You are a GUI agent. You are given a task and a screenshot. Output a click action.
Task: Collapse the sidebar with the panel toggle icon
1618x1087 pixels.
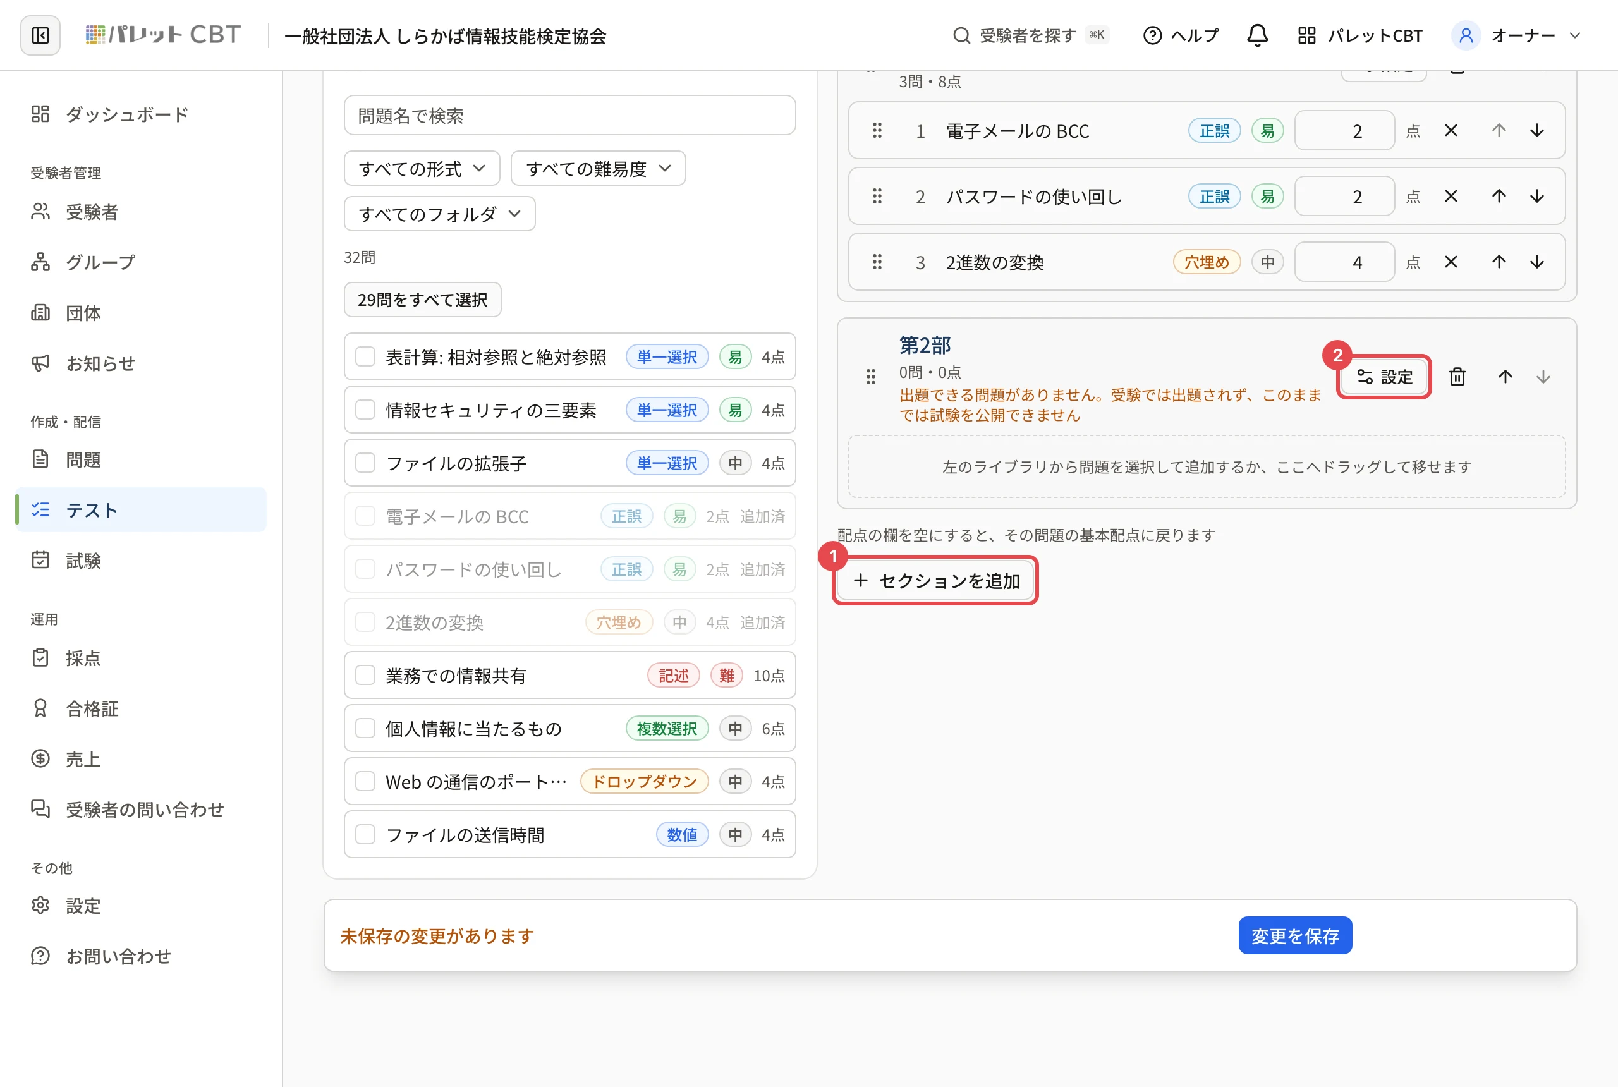tap(40, 35)
